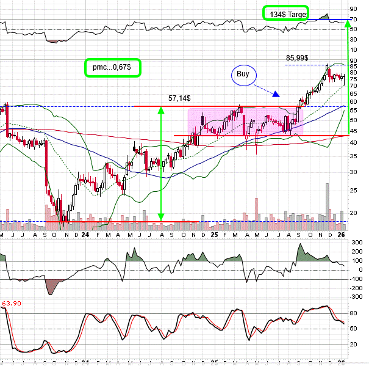Click the blue Buy ellipse annotation
Viewport: 369px width, 369px height.
click(x=243, y=75)
